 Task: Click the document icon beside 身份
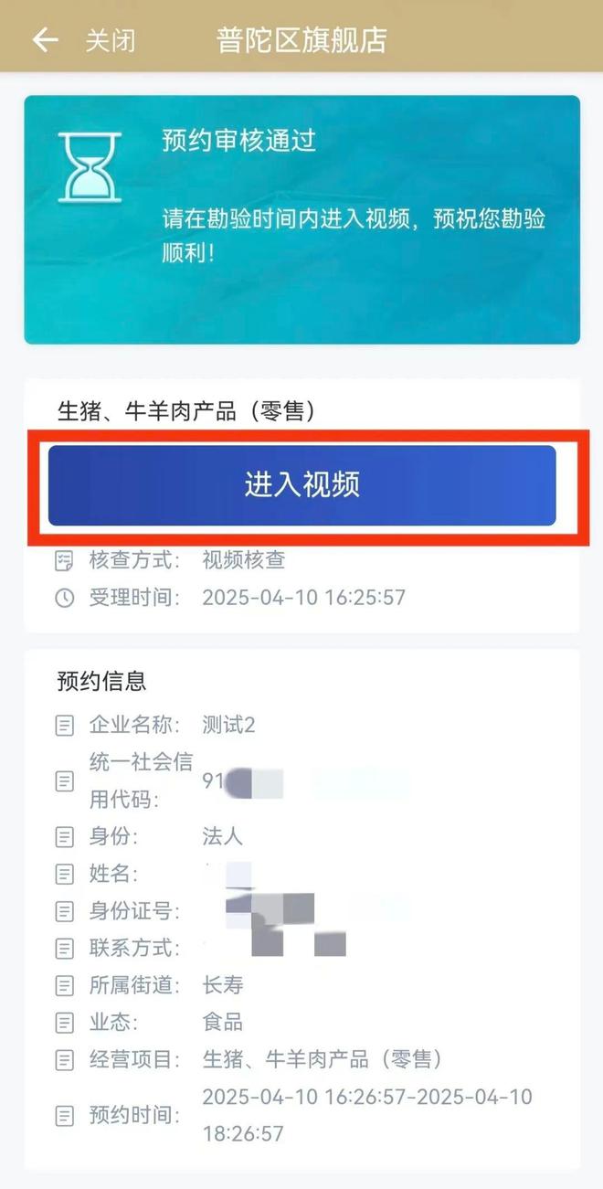[64, 836]
